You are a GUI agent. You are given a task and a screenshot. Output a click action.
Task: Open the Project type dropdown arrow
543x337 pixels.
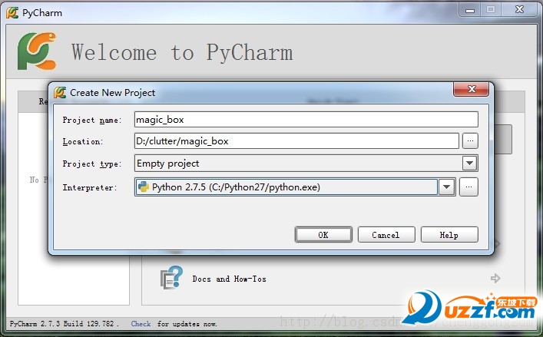tap(469, 164)
